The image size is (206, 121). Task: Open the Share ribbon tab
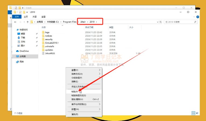click(x=34, y=17)
